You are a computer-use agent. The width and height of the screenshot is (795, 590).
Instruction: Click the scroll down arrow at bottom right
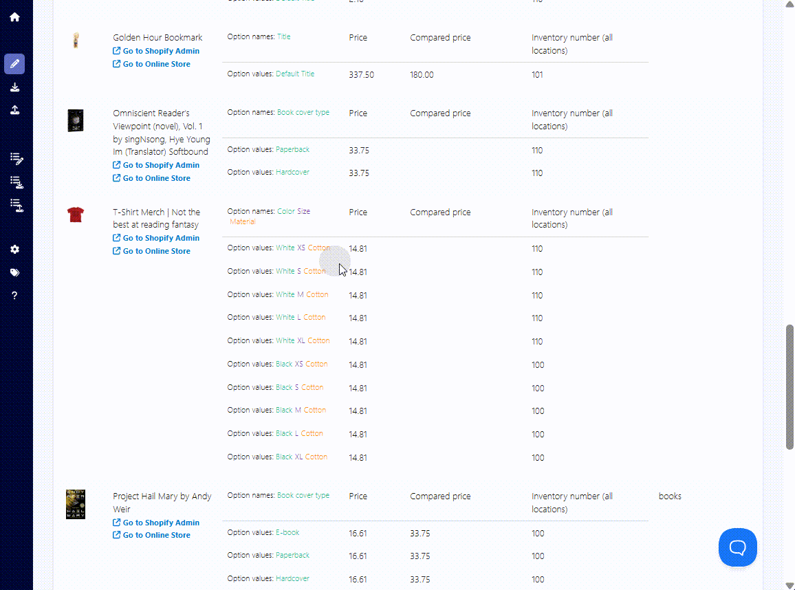789,585
